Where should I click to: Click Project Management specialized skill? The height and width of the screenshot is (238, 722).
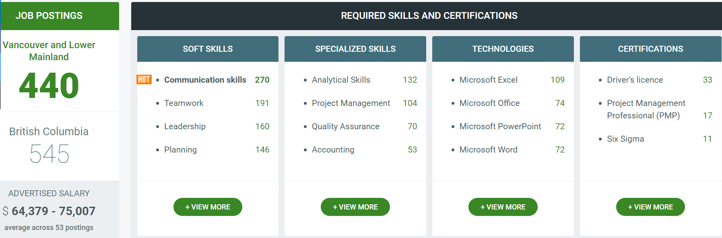(x=351, y=103)
